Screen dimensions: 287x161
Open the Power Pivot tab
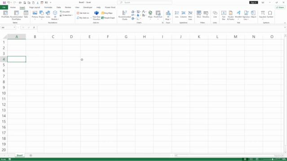point(110,7)
